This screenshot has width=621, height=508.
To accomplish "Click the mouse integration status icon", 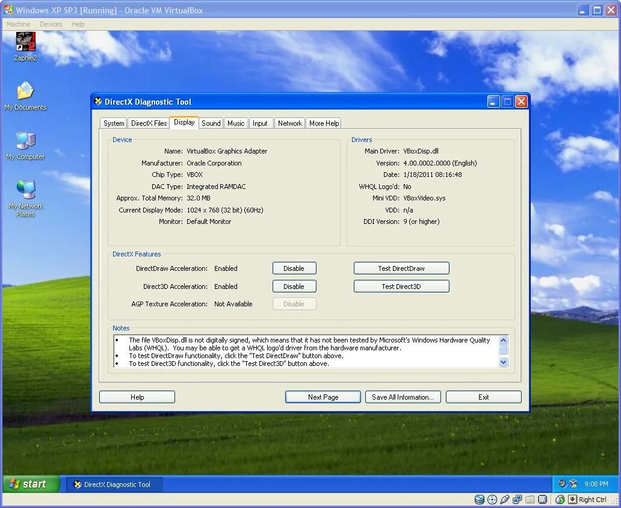I will tap(560, 500).
